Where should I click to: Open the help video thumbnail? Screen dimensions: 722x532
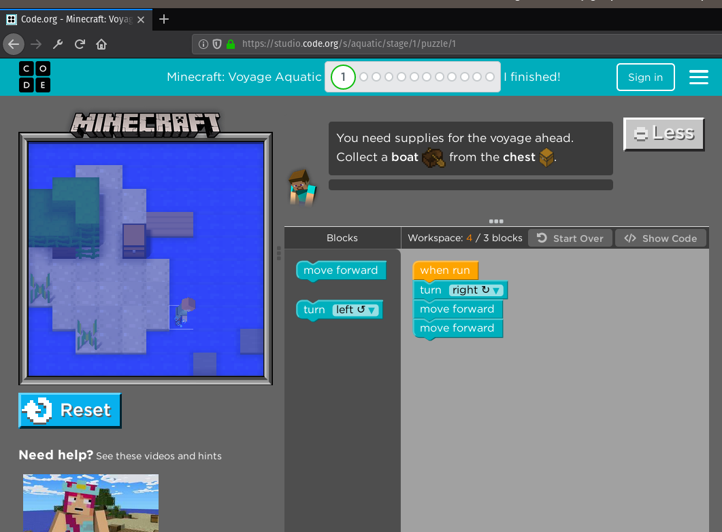pyautogui.click(x=91, y=503)
